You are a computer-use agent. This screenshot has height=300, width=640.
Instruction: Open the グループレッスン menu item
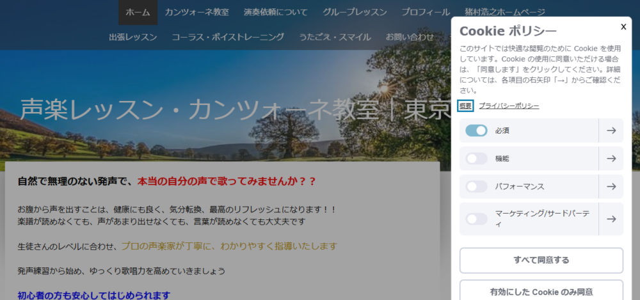[355, 12]
